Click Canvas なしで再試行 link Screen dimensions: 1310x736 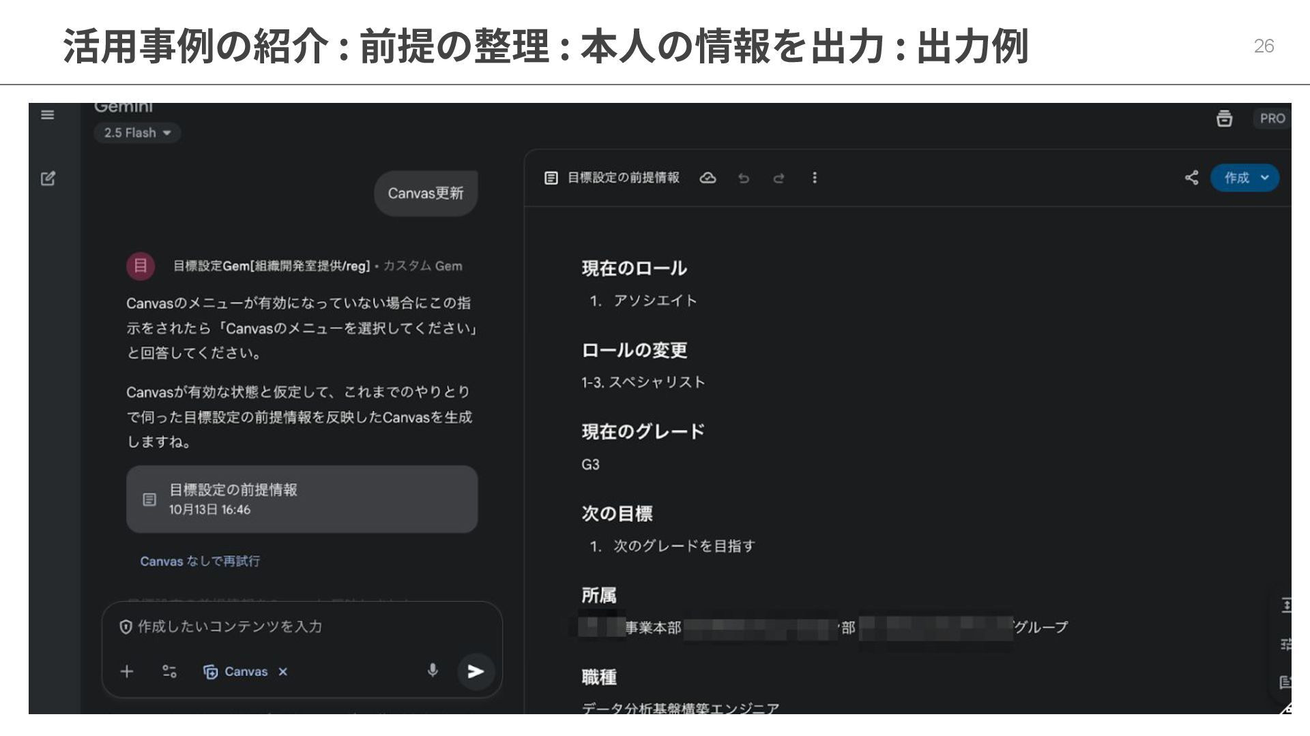[x=200, y=561]
